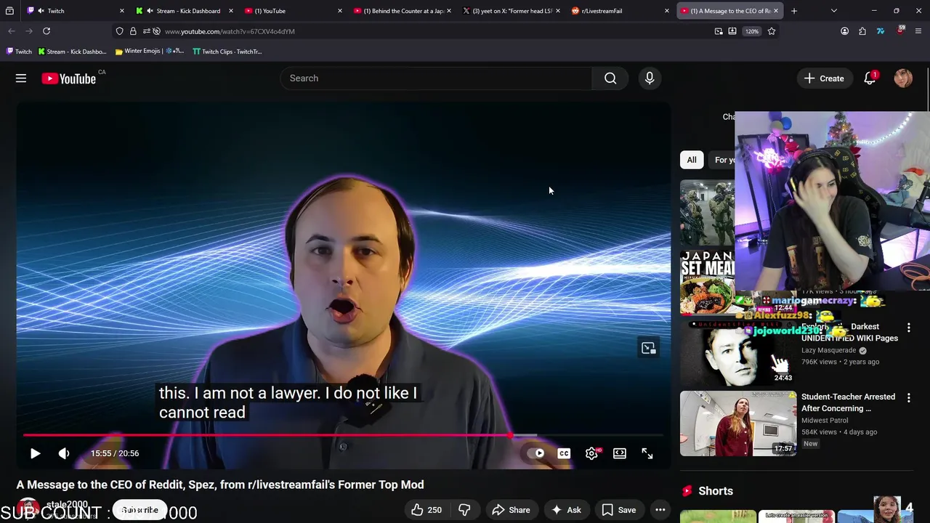Enter fullscreen mode
The image size is (930, 523).
[x=647, y=453]
